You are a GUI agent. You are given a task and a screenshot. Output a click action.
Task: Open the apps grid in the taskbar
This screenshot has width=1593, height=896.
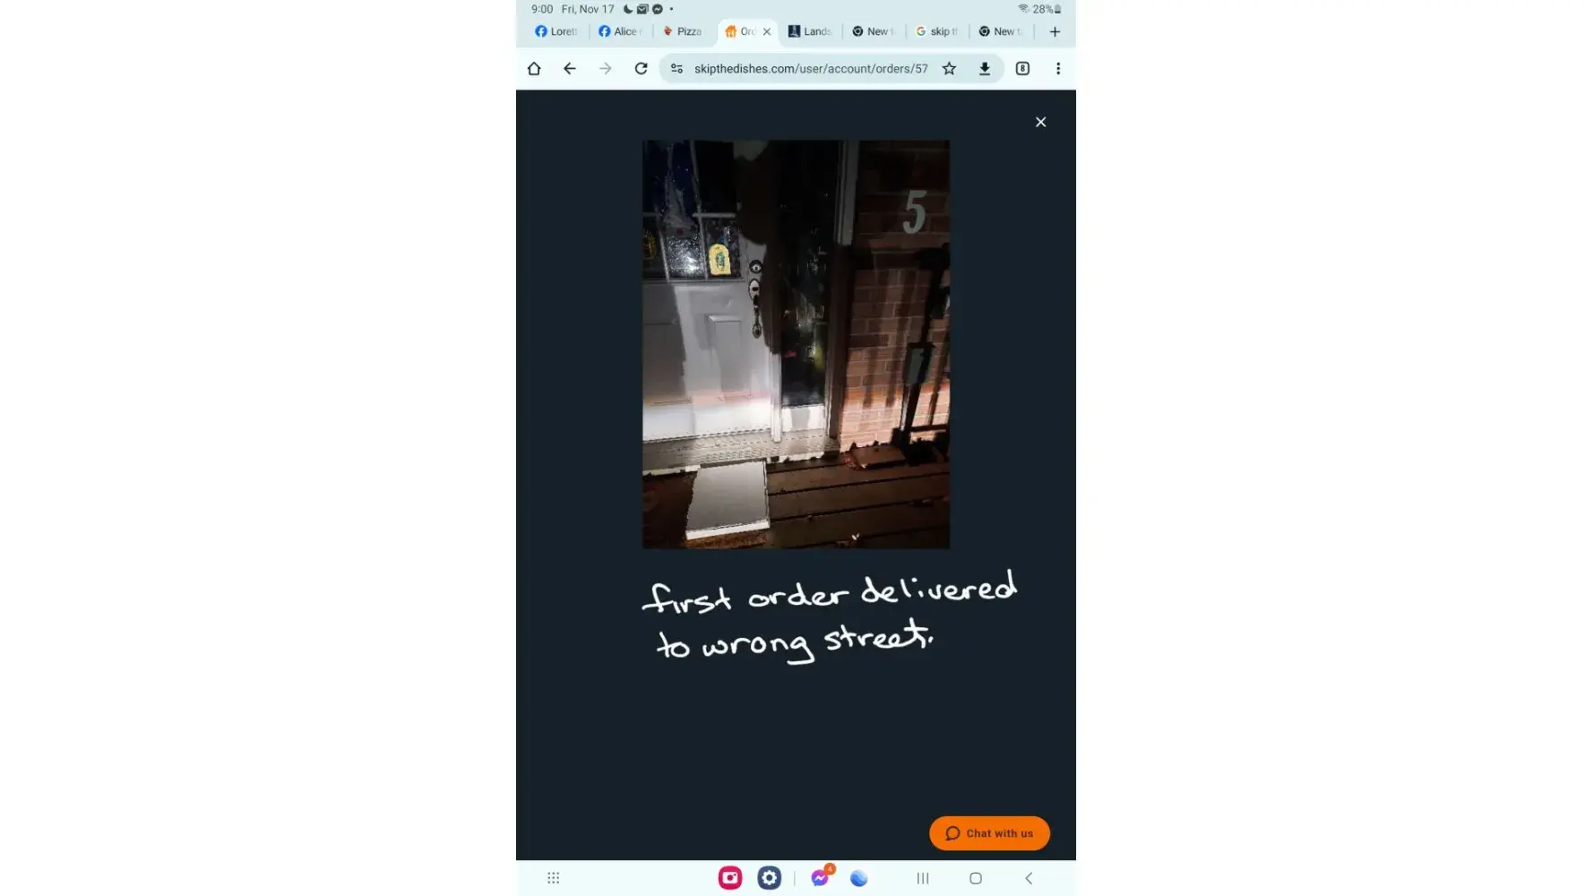point(554,878)
